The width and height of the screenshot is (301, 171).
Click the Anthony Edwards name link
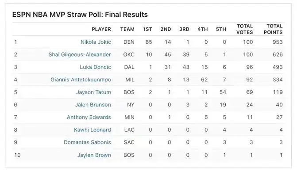(89, 117)
